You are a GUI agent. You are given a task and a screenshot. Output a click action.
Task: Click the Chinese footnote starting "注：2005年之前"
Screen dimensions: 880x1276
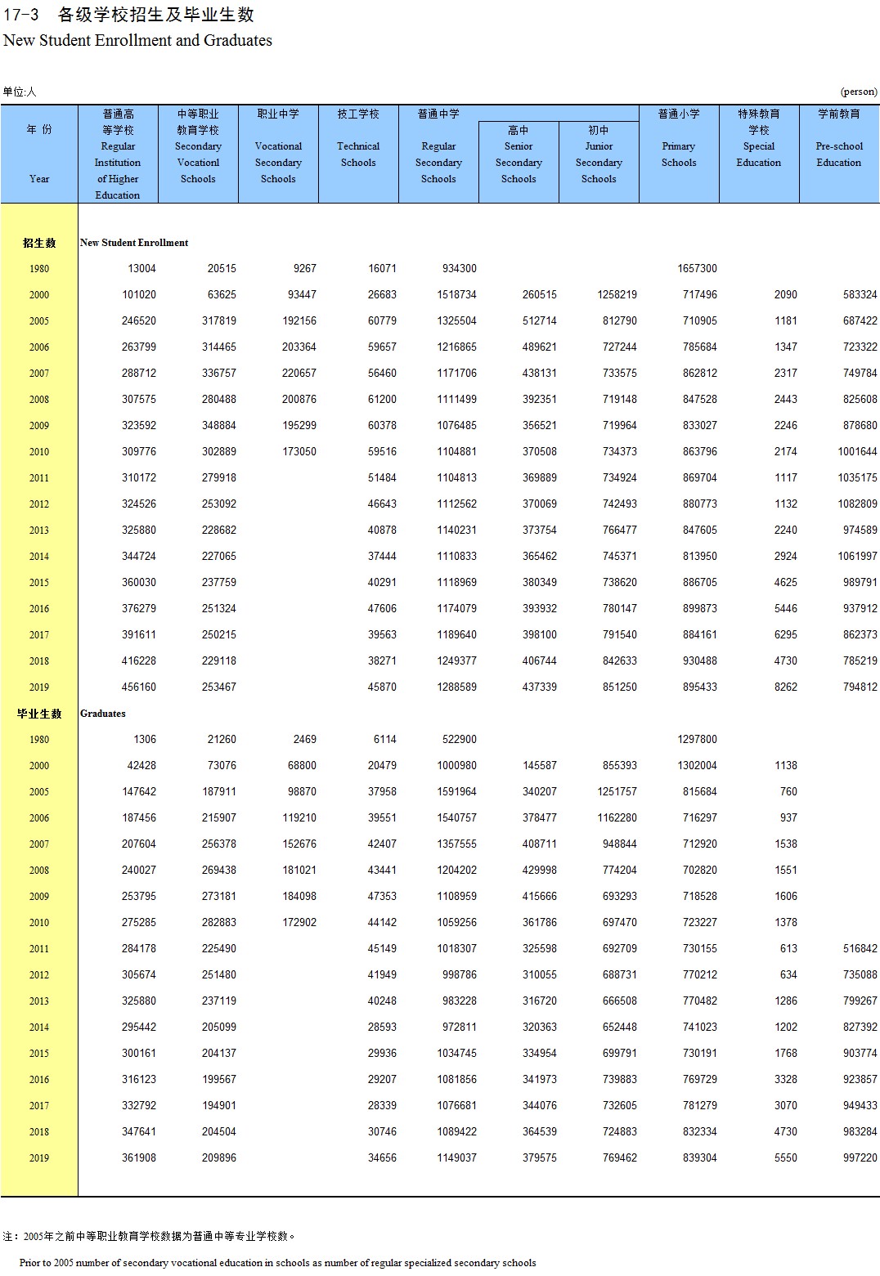point(150,1237)
